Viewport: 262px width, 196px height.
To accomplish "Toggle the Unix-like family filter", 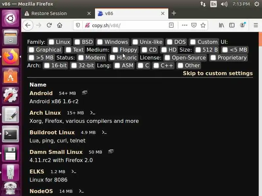I will [135, 42].
